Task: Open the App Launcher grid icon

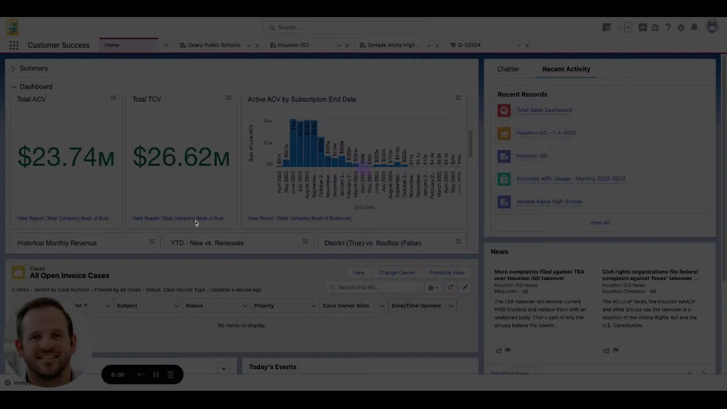Action: [x=14, y=45]
